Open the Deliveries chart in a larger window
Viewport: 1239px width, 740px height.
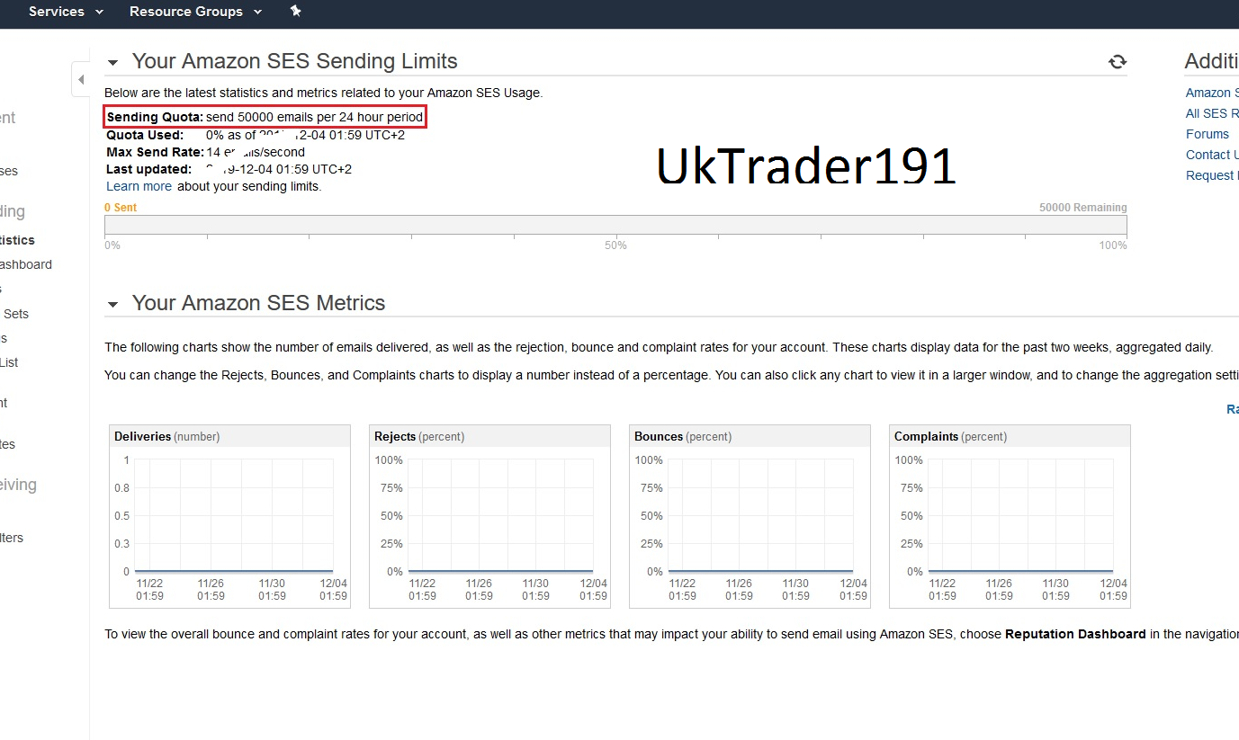[x=229, y=517]
